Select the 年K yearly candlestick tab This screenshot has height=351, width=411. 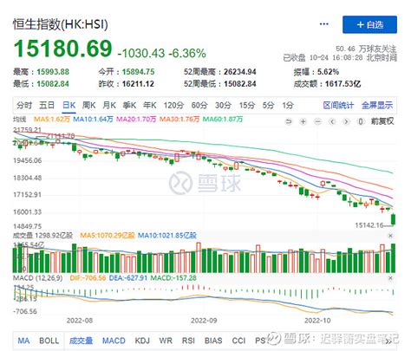(150, 105)
